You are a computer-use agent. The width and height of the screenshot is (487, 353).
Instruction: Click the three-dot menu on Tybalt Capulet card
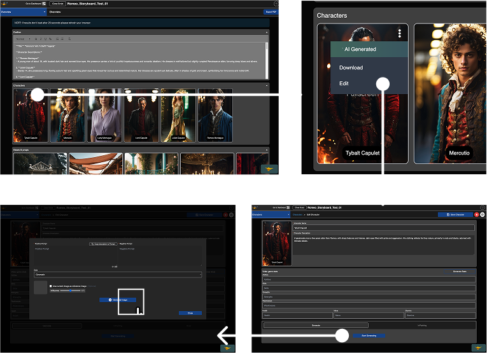pos(399,34)
